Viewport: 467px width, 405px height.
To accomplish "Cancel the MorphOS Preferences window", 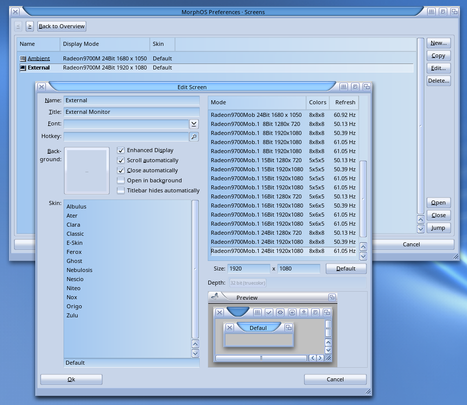I will point(412,244).
